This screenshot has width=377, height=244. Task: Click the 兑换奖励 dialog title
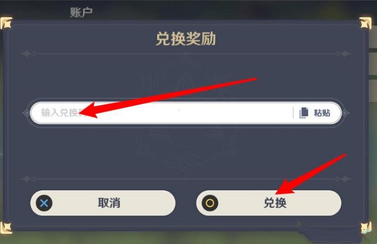click(x=186, y=39)
